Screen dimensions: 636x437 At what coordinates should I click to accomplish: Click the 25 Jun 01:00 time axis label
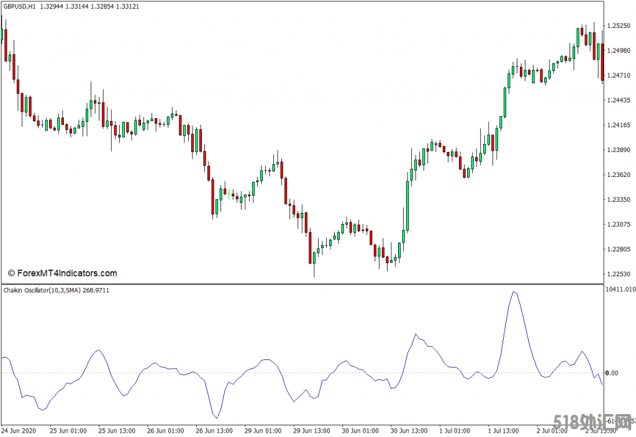[68, 431]
